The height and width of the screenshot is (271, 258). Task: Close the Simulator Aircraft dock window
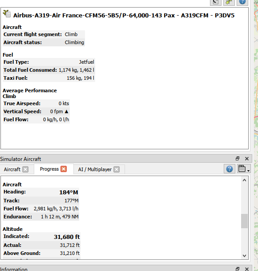click(247, 159)
